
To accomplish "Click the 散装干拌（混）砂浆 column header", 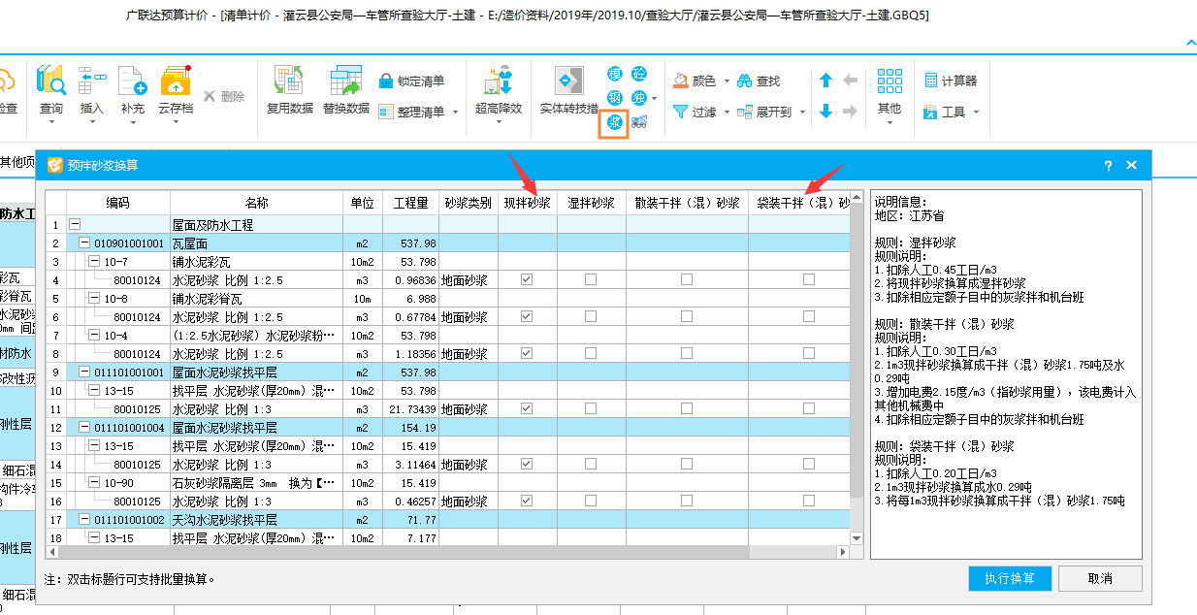I will pyautogui.click(x=687, y=204).
